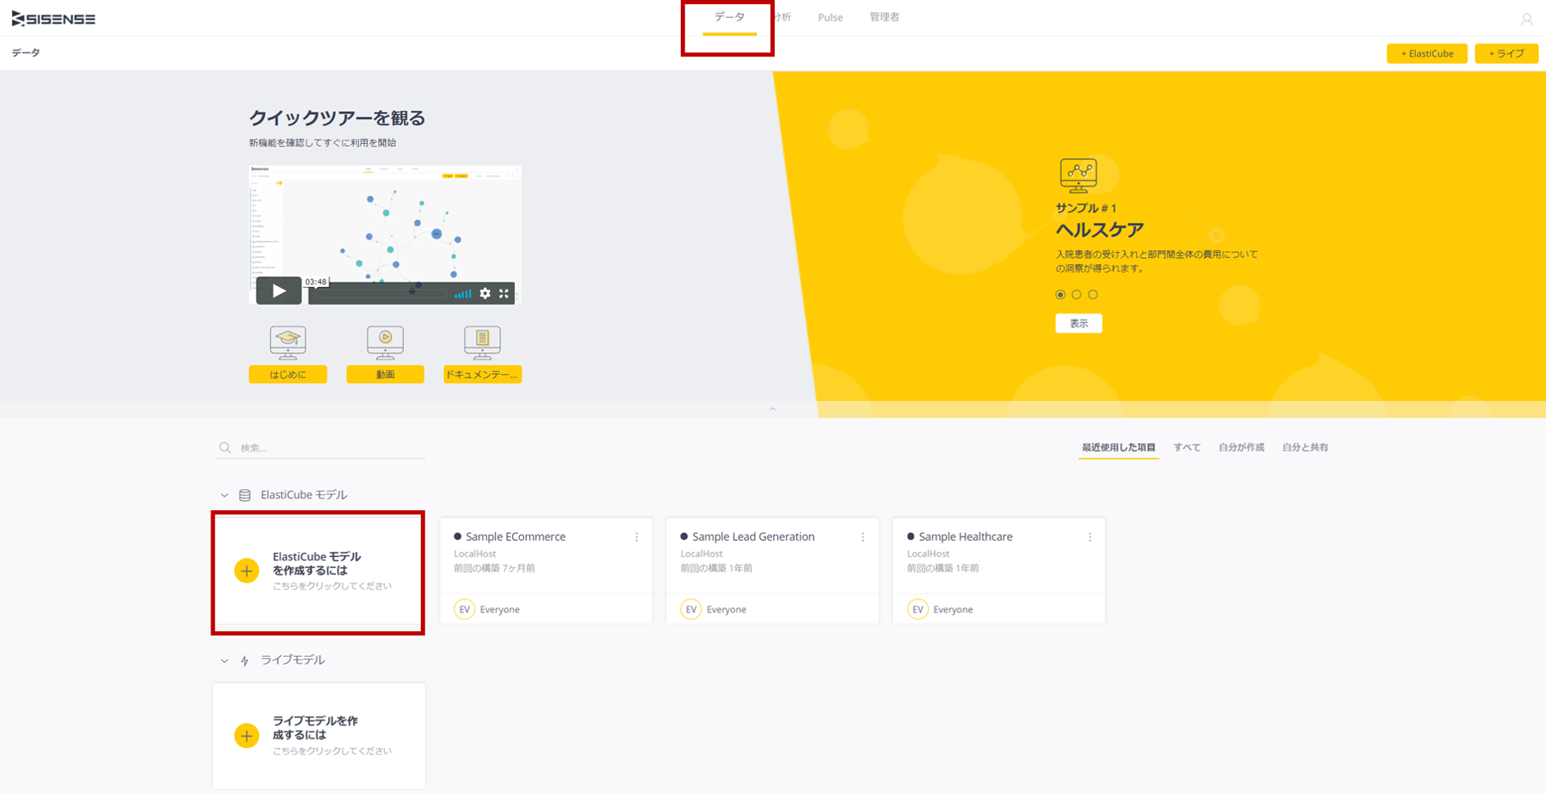Click the + ライブ button
The width and height of the screenshot is (1546, 793).
(1506, 54)
